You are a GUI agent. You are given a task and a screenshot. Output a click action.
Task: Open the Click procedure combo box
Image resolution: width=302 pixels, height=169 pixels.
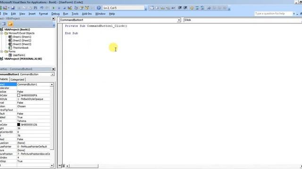coord(243,20)
